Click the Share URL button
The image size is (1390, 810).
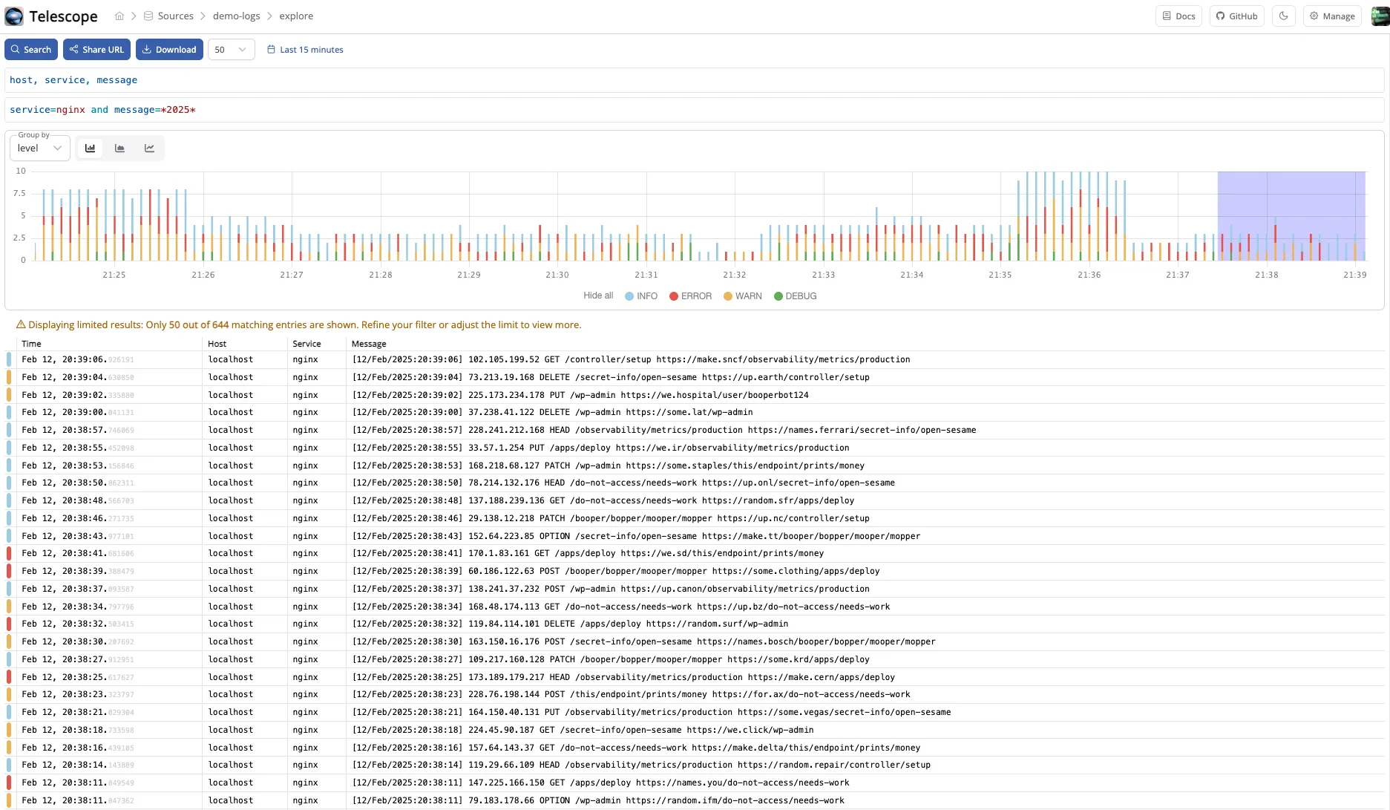click(96, 49)
